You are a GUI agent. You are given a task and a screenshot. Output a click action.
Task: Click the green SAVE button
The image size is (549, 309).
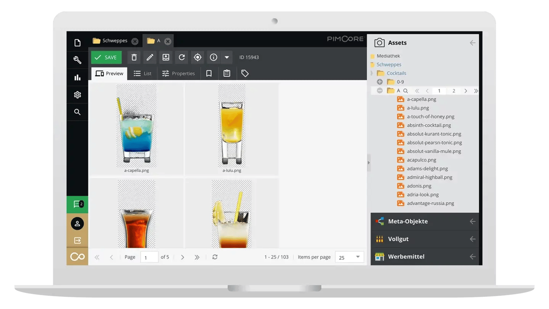click(x=106, y=57)
